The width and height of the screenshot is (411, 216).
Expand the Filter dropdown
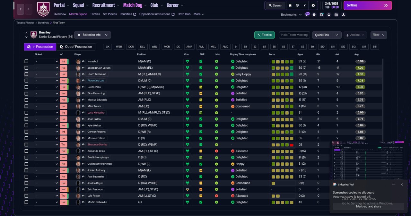click(x=379, y=35)
